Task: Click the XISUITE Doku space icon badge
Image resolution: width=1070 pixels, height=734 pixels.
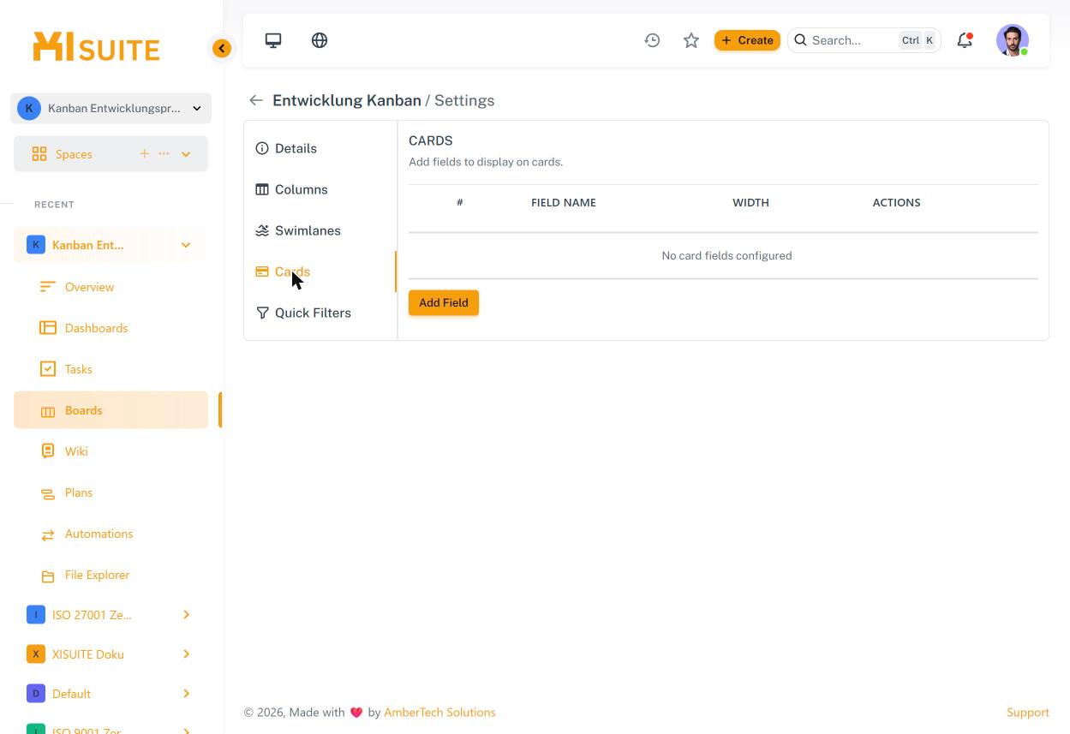Action: click(36, 654)
